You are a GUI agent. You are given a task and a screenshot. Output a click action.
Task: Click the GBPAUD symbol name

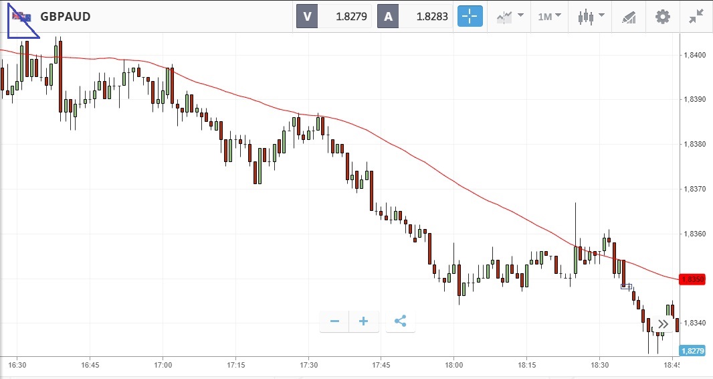66,17
